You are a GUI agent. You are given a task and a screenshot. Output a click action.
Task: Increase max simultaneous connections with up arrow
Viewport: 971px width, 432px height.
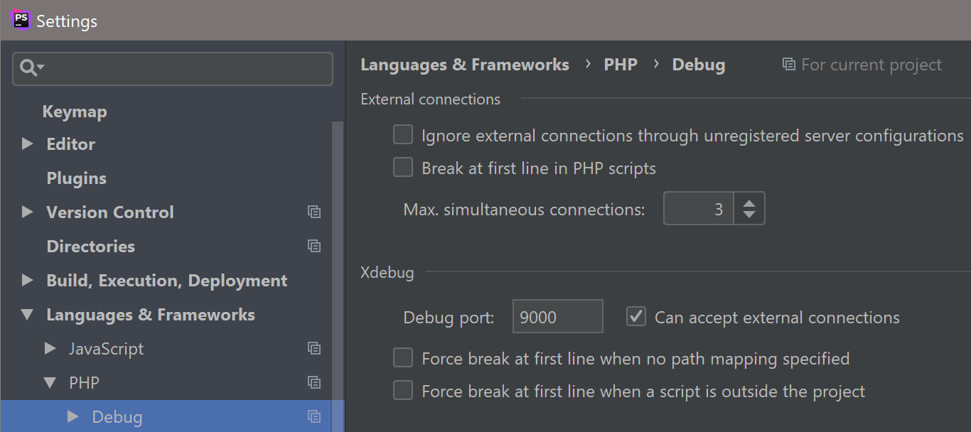(x=749, y=202)
